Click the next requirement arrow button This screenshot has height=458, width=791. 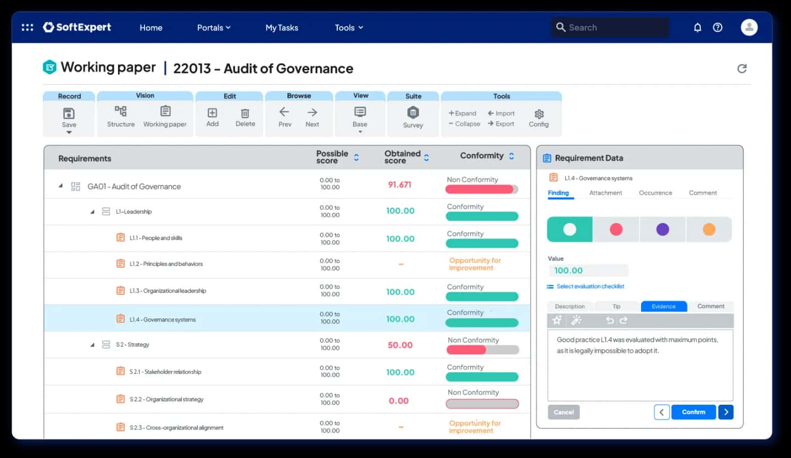[726, 412]
